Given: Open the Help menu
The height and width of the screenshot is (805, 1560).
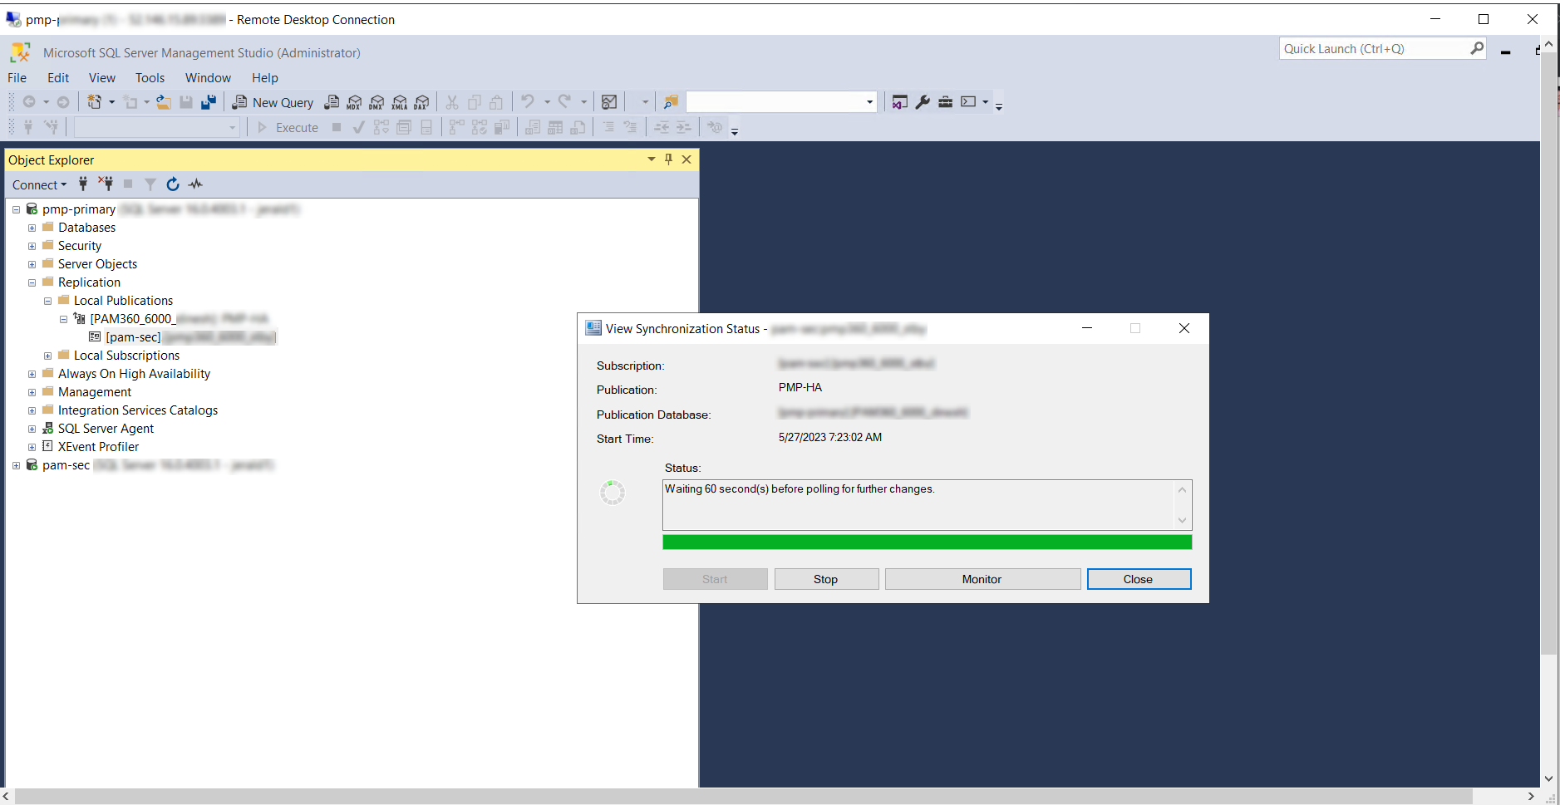Looking at the screenshot, I should [x=265, y=78].
